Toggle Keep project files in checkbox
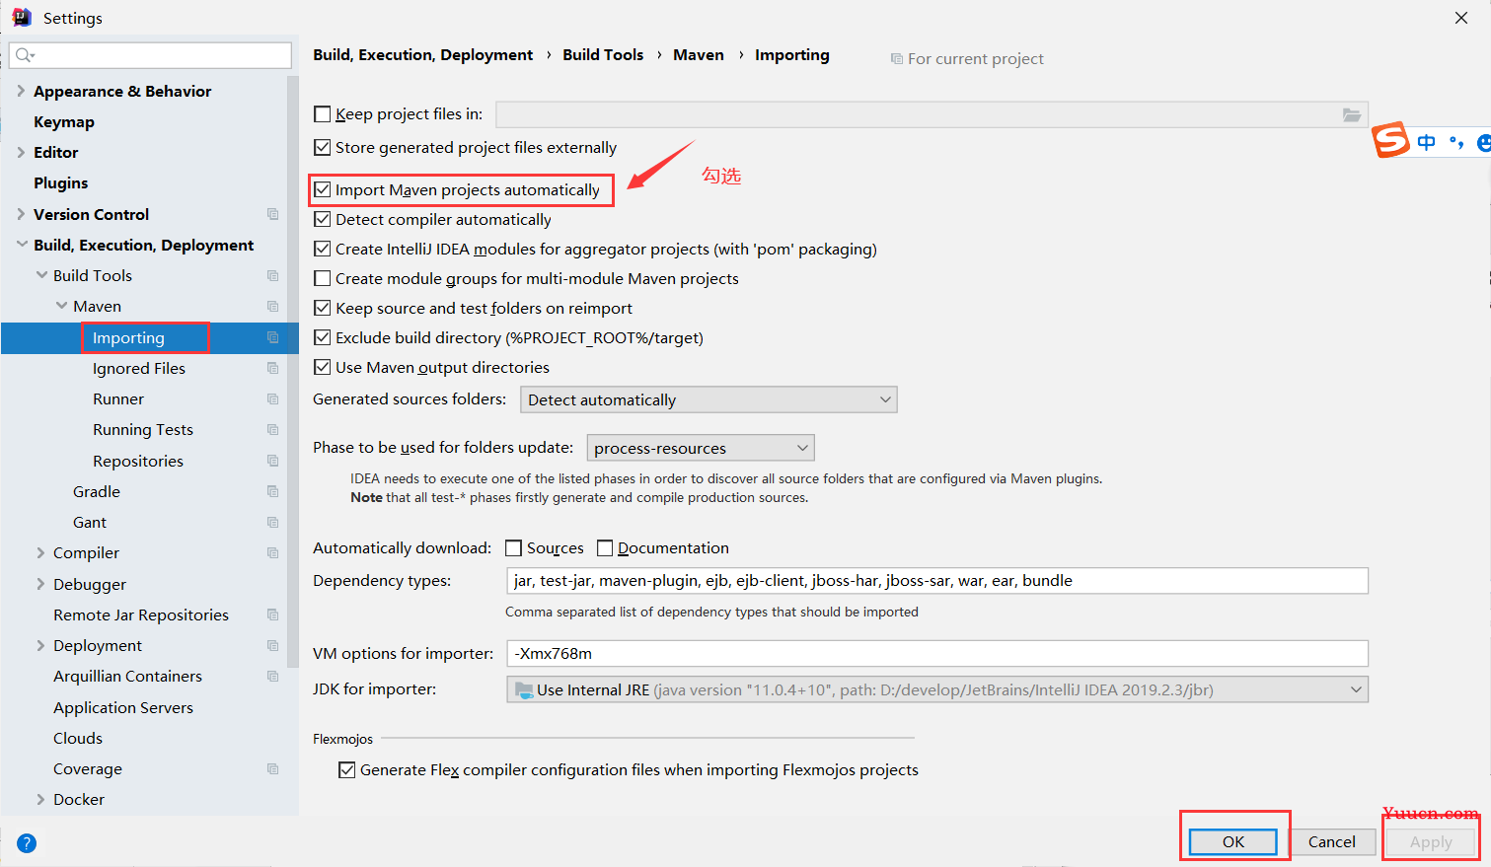 [x=322, y=114]
